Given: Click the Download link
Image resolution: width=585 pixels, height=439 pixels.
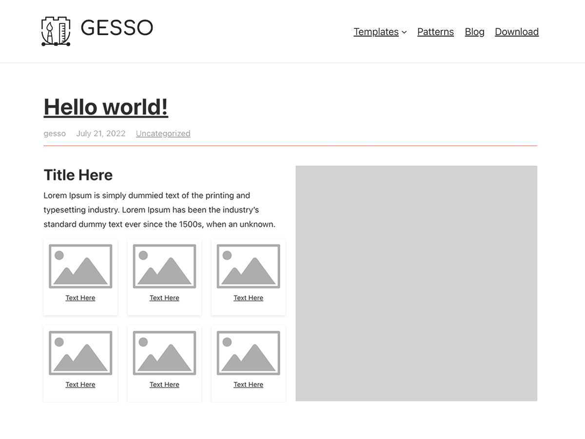Looking at the screenshot, I should (x=517, y=32).
